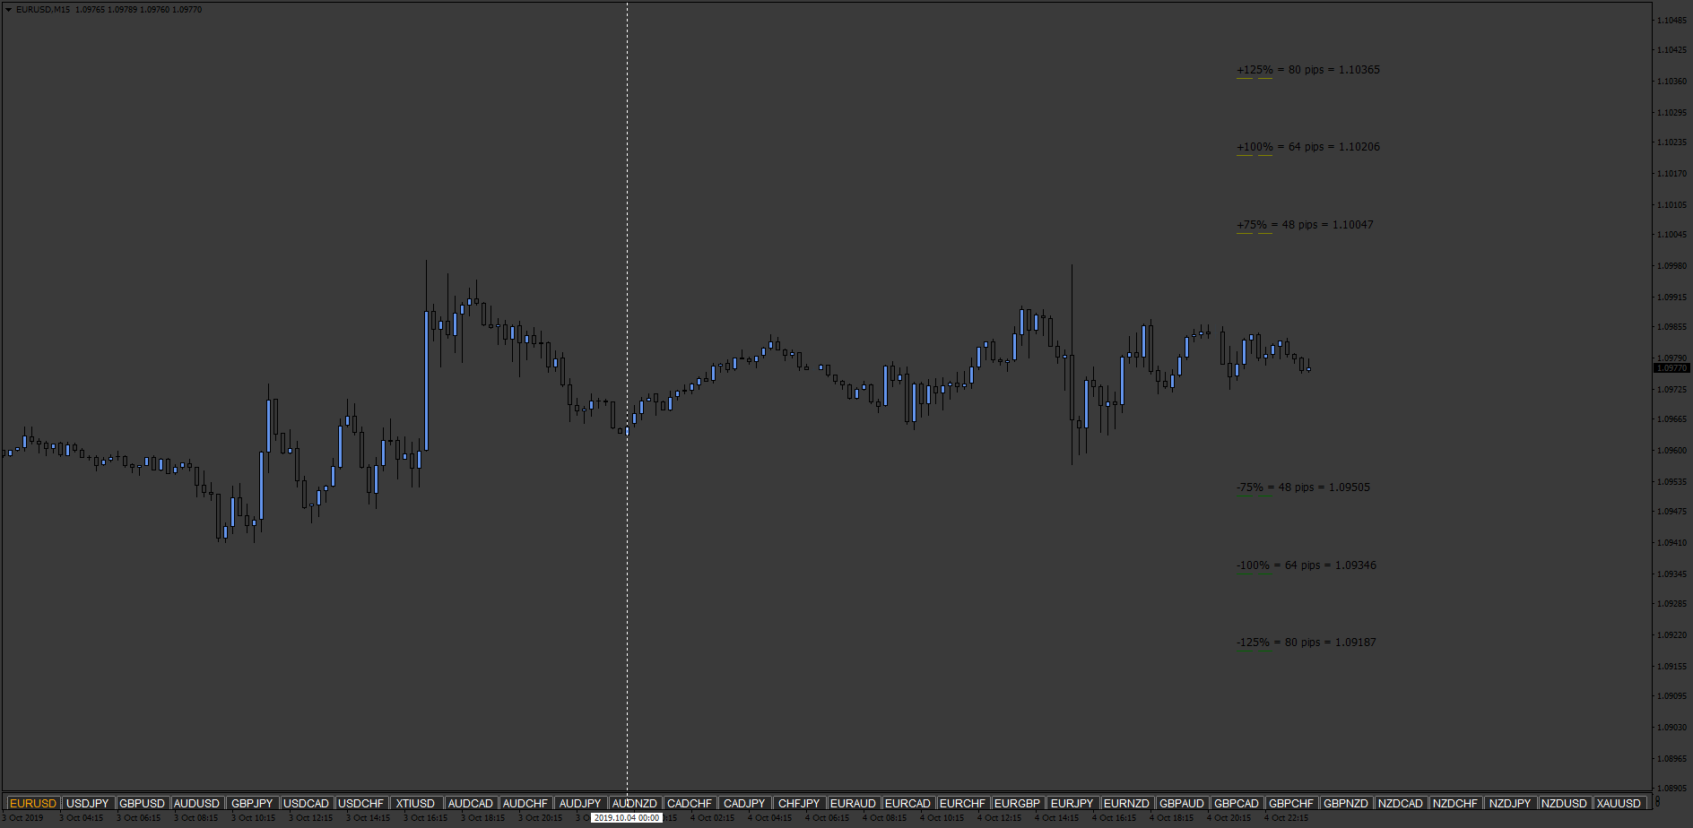Screen dimensions: 1693x828
Task: Choose the AUDNZD symbol button
Action: point(635,804)
